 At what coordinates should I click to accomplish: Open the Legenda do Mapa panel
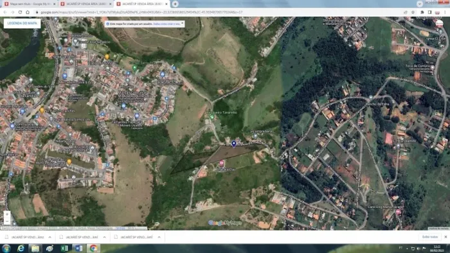click(x=22, y=23)
